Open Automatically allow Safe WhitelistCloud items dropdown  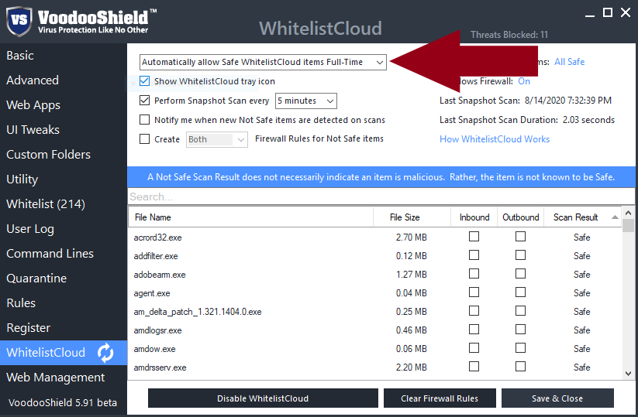[x=263, y=62]
